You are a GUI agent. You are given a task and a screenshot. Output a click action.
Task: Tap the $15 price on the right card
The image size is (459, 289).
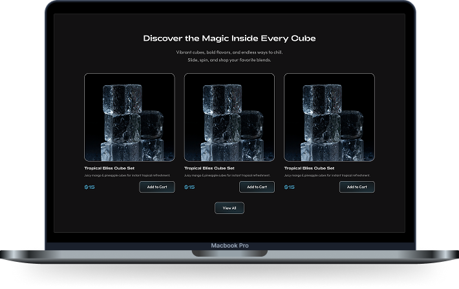tap(289, 187)
